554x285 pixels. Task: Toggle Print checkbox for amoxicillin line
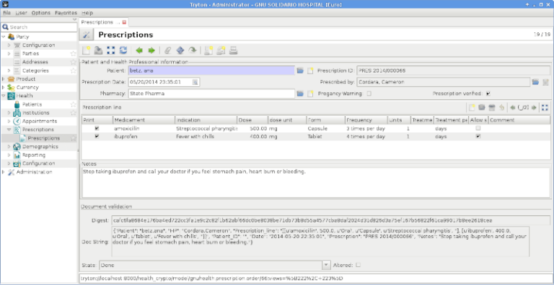click(97, 128)
